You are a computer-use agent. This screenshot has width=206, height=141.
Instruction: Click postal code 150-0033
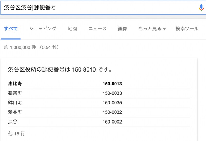112,93
